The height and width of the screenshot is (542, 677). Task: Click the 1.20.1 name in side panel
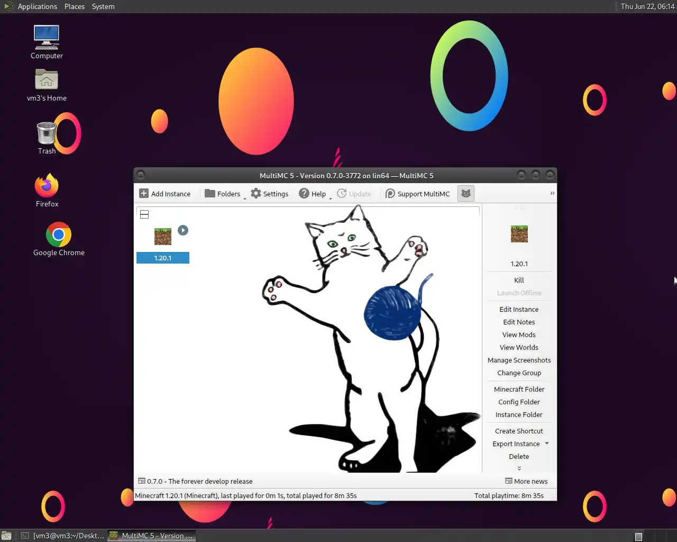[519, 264]
